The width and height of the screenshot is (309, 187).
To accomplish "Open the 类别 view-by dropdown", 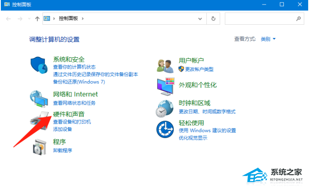I will [268, 39].
